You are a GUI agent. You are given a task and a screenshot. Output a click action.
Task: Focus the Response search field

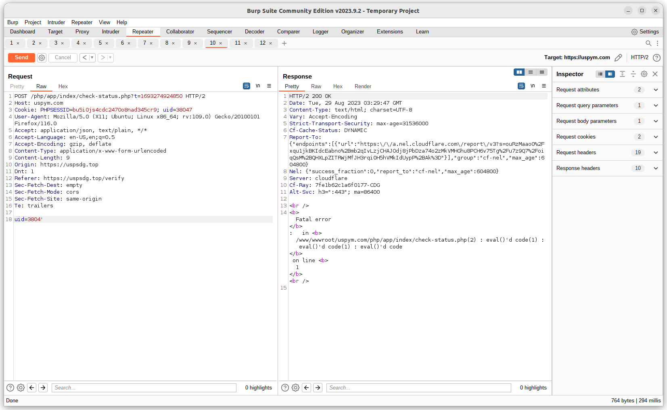tap(419, 387)
